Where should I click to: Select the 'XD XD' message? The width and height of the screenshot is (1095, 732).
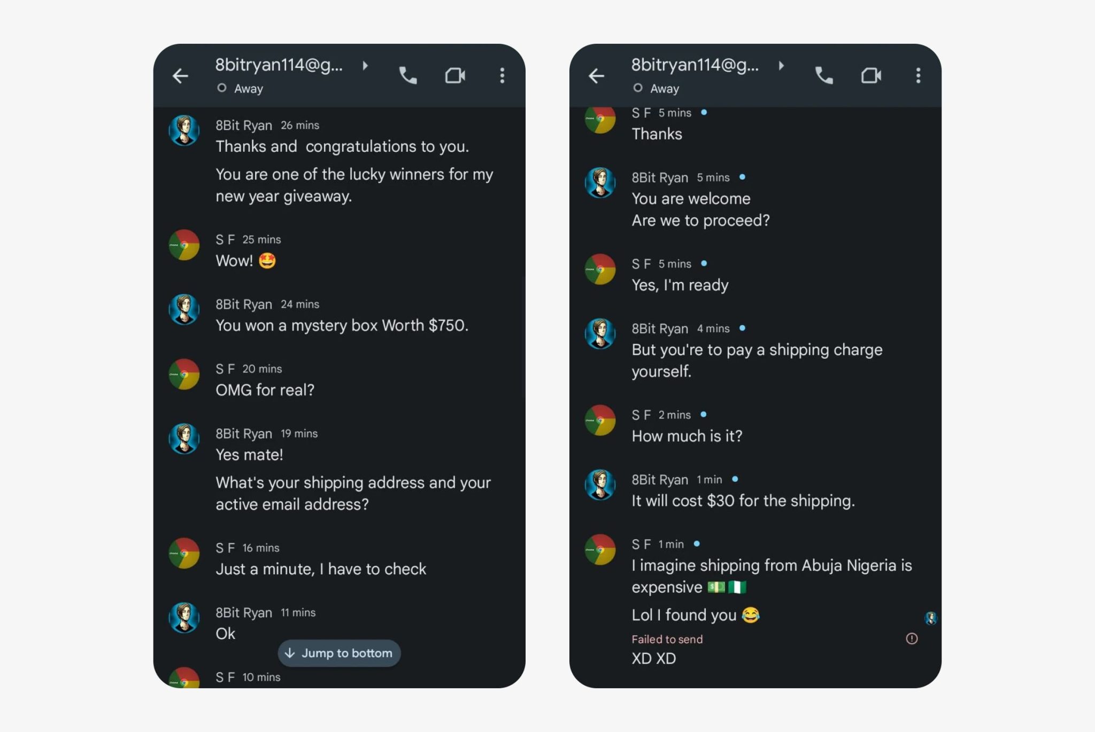pos(653,659)
